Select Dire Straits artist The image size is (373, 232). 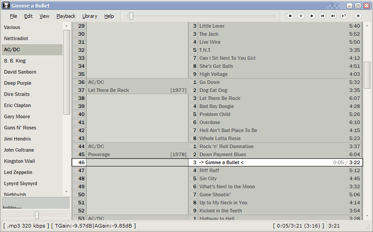click(32, 94)
